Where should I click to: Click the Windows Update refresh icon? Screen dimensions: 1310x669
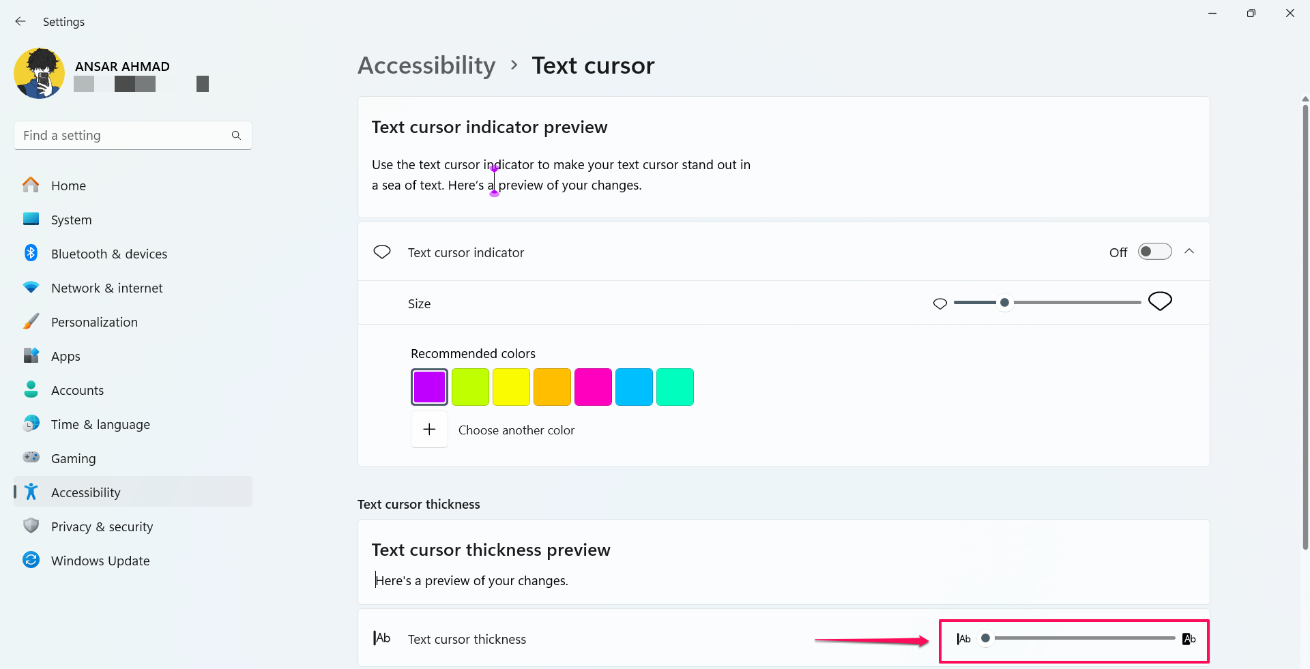pyautogui.click(x=31, y=560)
